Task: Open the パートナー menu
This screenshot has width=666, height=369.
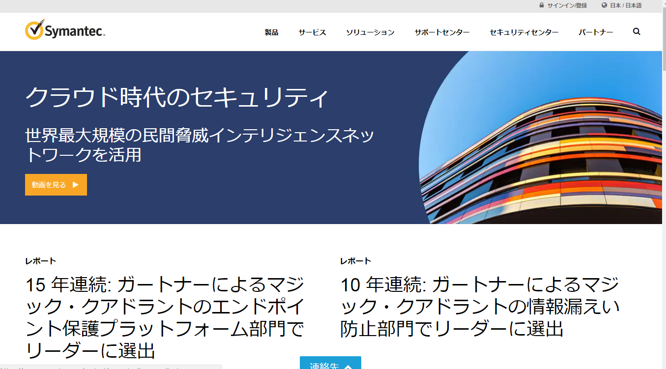Action: (x=595, y=32)
